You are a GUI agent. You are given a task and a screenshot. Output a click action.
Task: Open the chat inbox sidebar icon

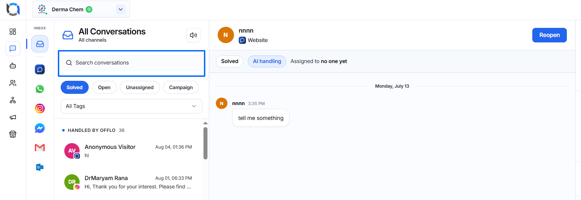[13, 49]
